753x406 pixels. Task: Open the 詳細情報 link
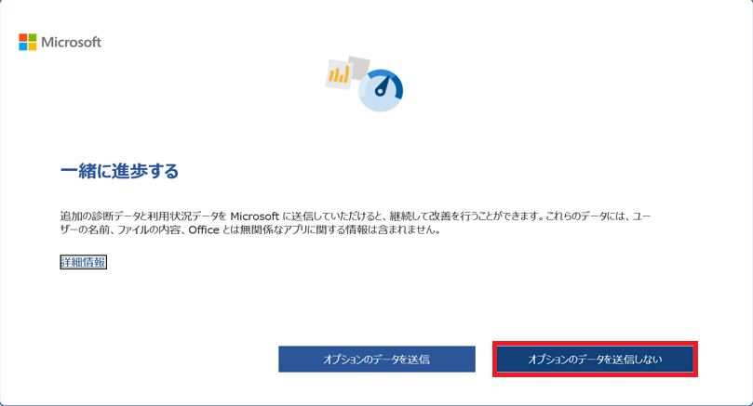click(83, 262)
